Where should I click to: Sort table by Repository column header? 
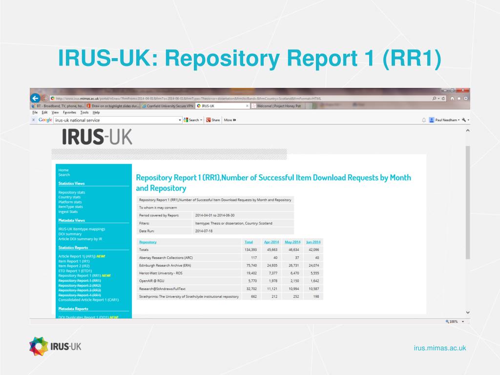coord(148,242)
